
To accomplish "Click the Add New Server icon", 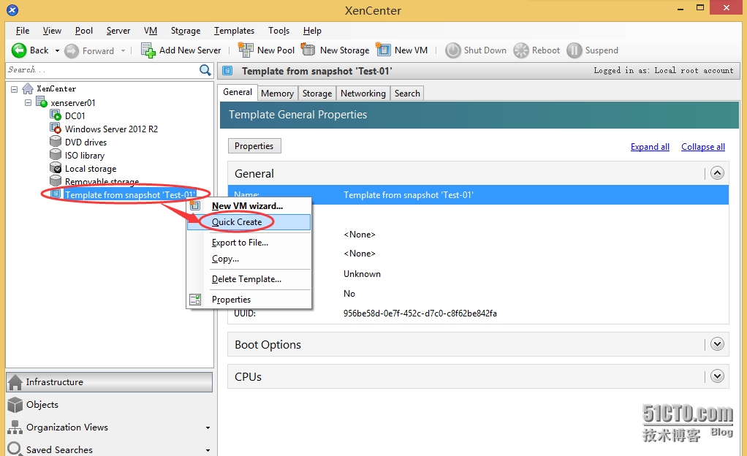I will [148, 50].
